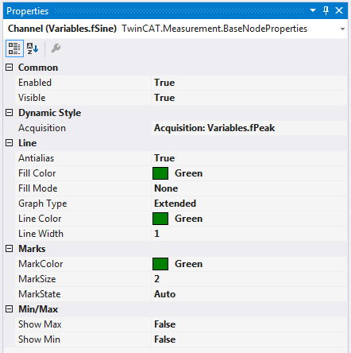Viewport: 351px width, 353px height.
Task: Select the Line Color property label
Action: pos(40,219)
